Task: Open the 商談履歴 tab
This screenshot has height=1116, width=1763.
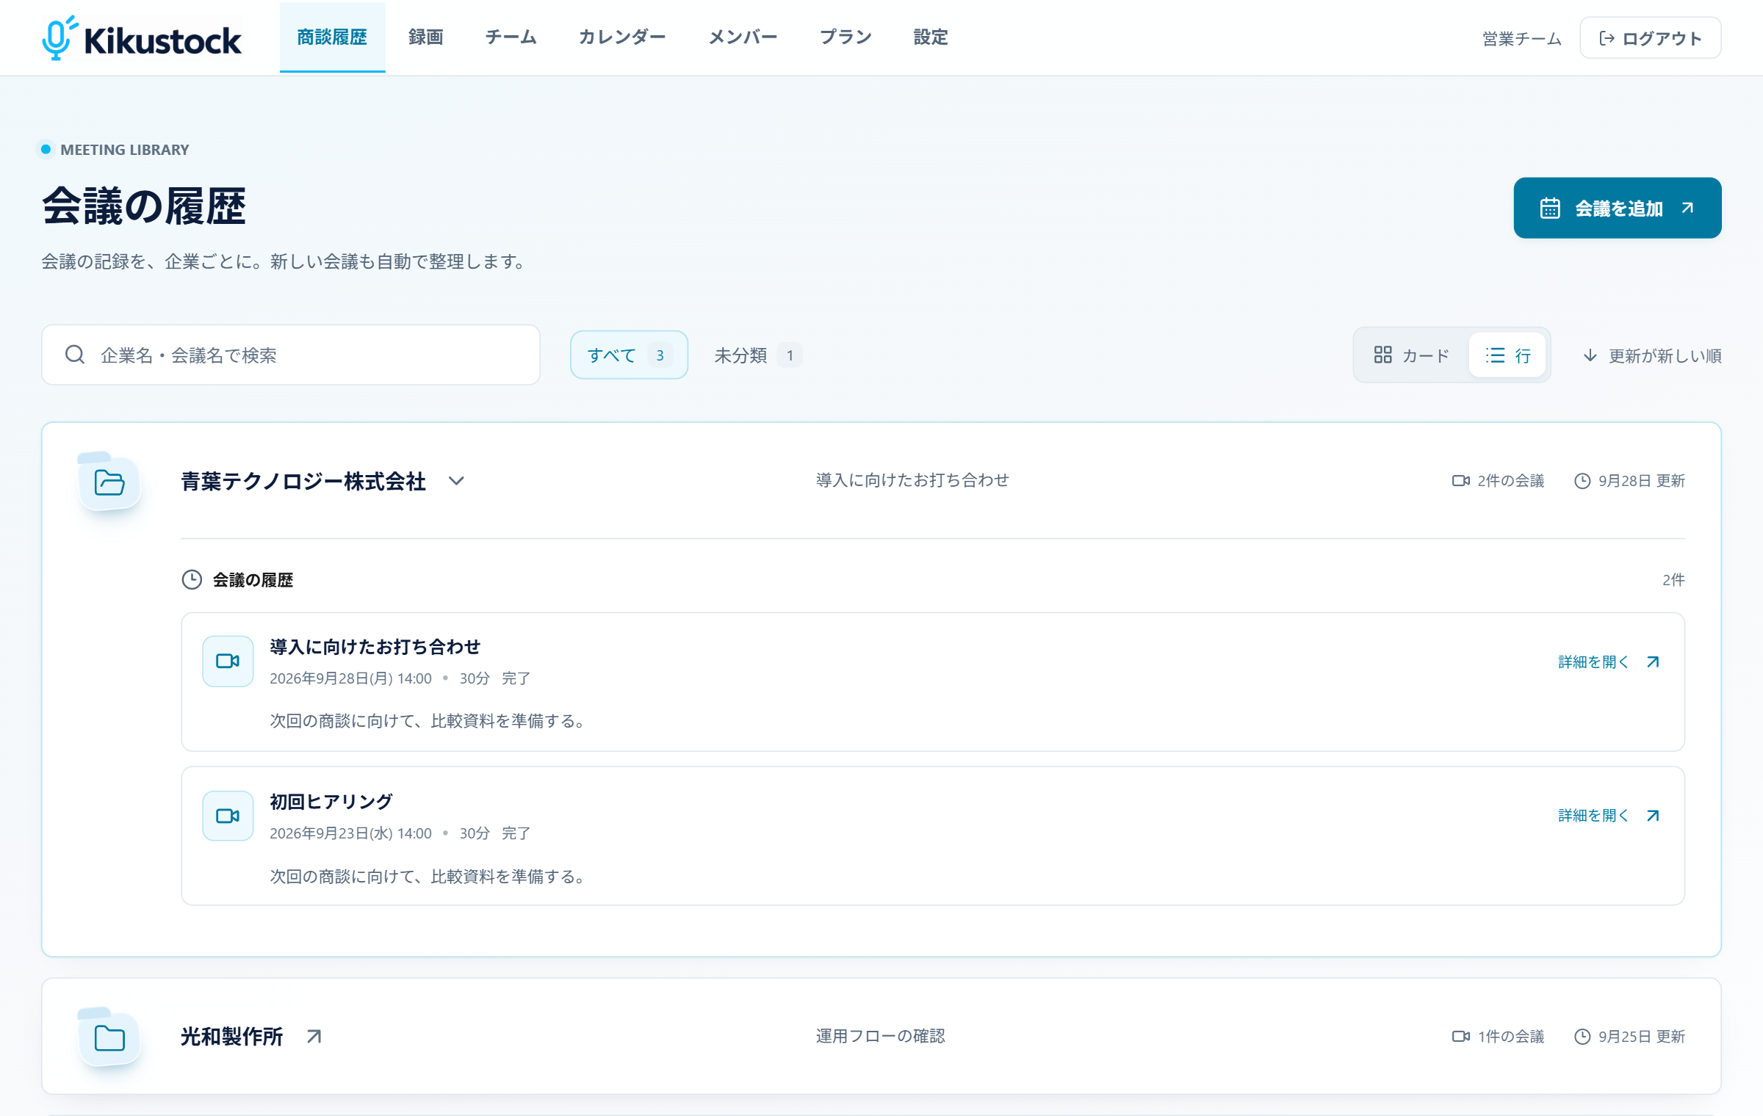Action: tap(332, 37)
